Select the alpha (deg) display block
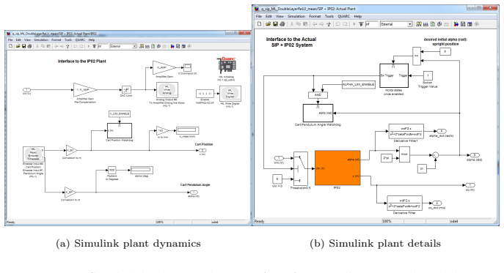 coord(142,170)
